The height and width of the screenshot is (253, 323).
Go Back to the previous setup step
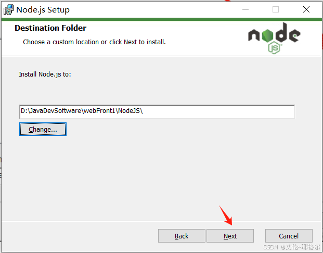(182, 236)
